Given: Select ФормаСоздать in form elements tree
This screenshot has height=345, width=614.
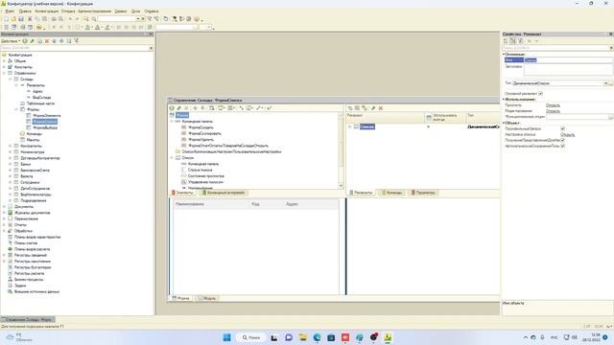Looking at the screenshot, I should [x=201, y=127].
